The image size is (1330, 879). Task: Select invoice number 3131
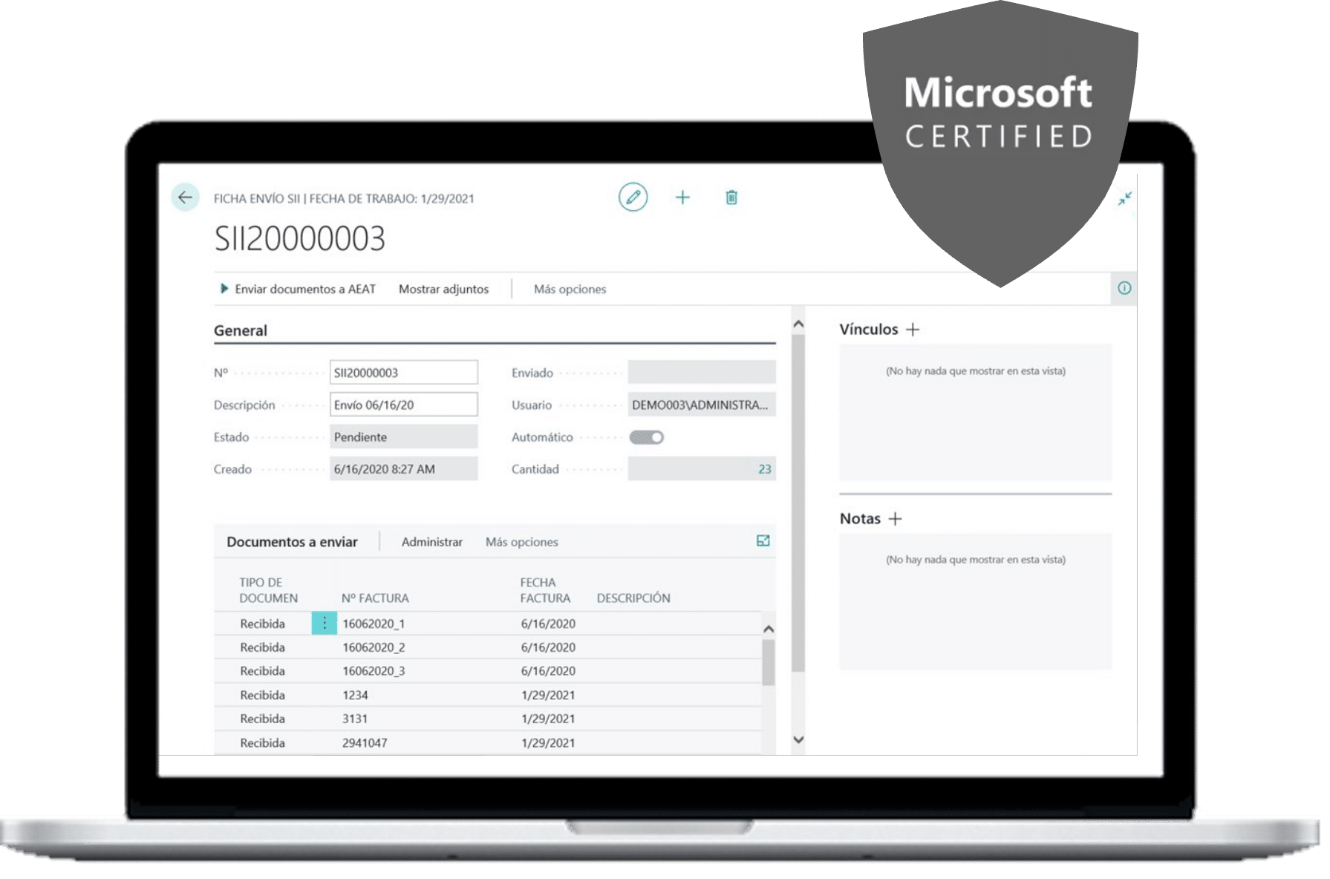tap(355, 719)
